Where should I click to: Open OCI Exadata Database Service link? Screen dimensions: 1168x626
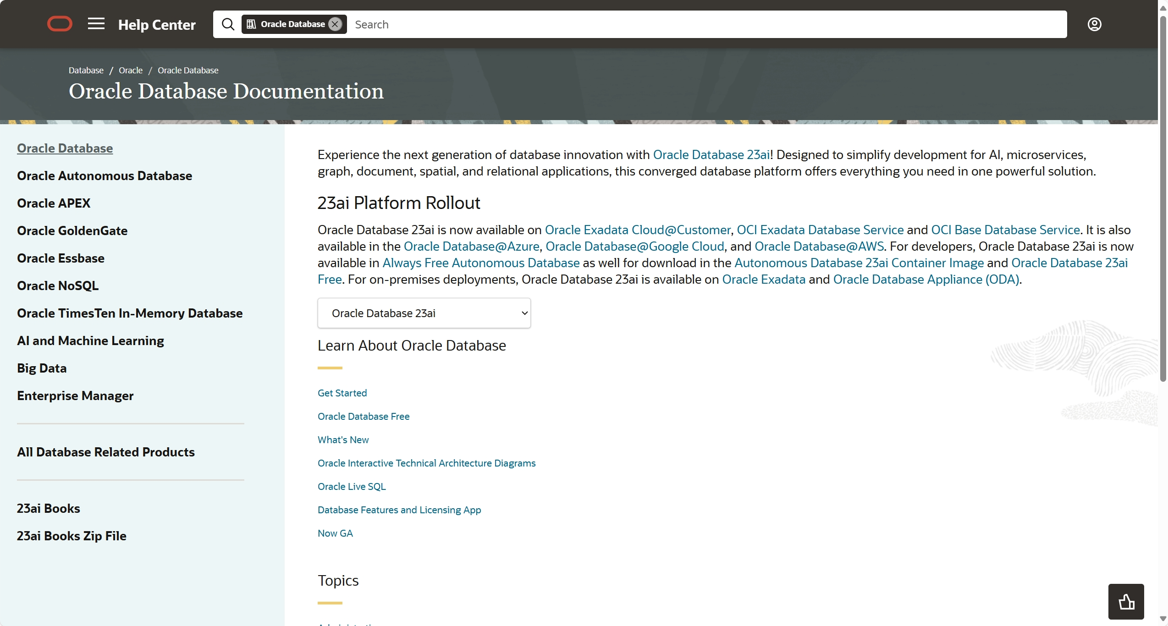tap(820, 230)
